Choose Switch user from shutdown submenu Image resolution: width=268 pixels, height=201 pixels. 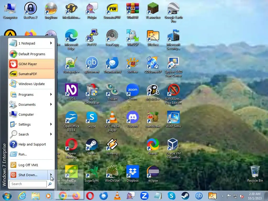tap(68, 173)
